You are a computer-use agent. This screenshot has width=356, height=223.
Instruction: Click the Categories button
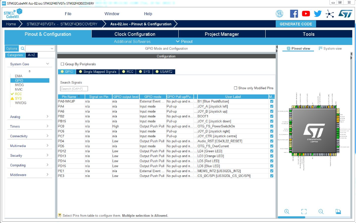pos(15,55)
